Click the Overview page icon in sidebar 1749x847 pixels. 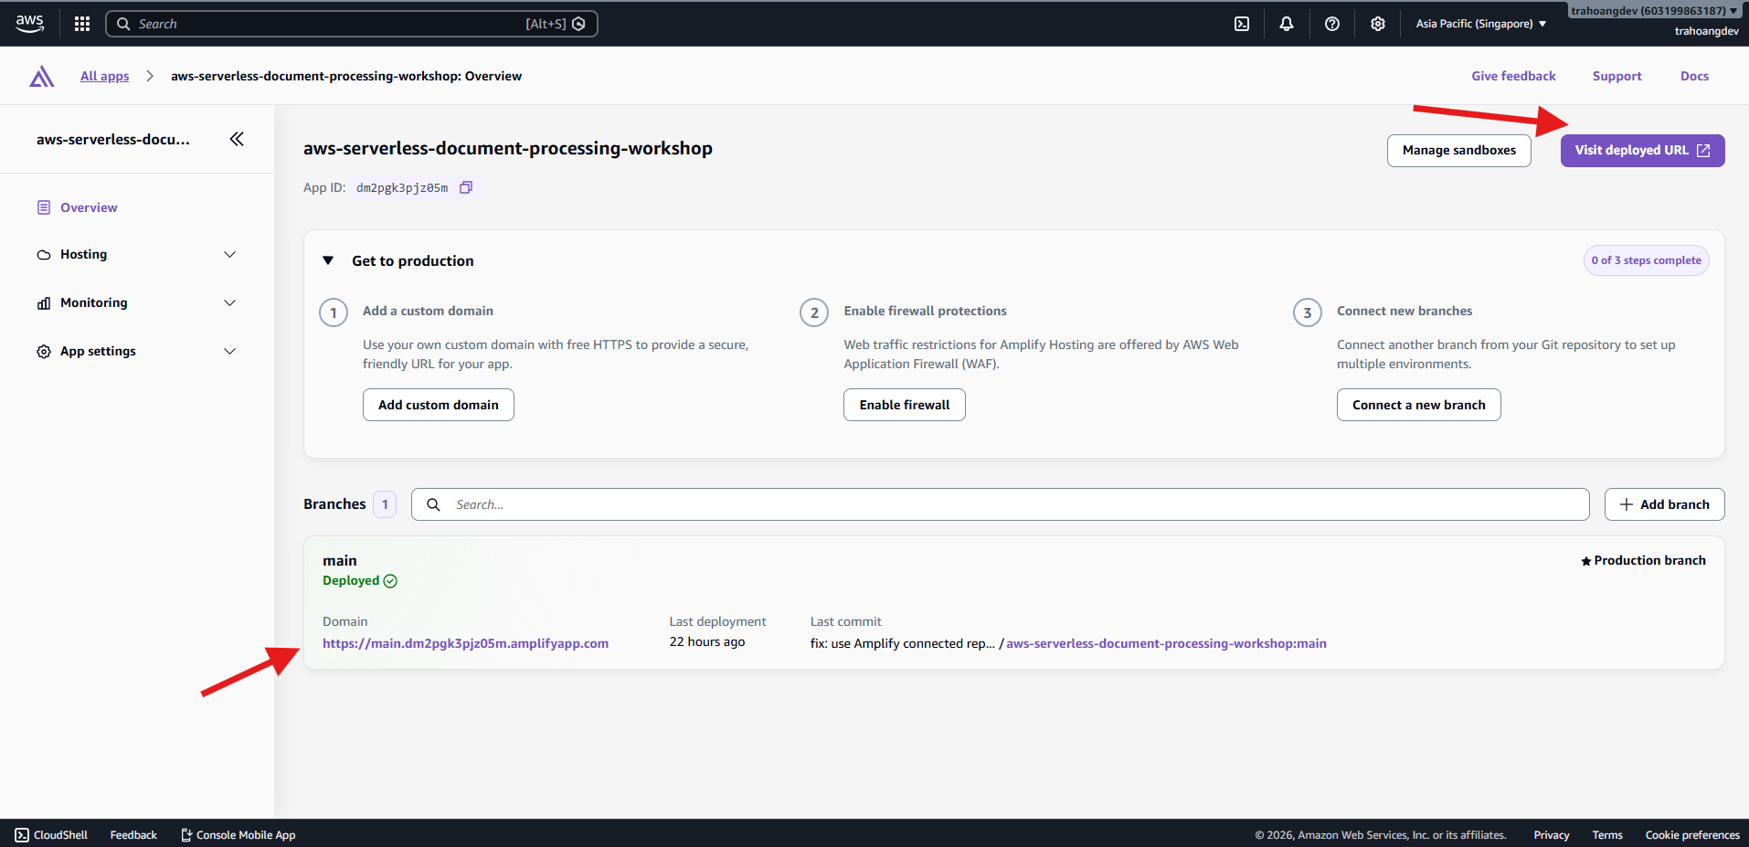(x=44, y=207)
